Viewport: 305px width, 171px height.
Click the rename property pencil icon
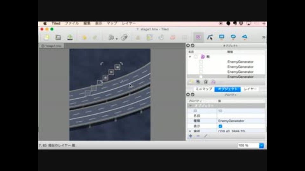pos(206,136)
